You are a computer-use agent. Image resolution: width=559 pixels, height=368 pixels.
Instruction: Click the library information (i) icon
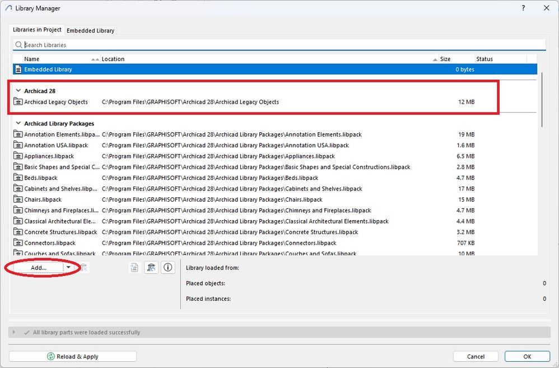168,267
